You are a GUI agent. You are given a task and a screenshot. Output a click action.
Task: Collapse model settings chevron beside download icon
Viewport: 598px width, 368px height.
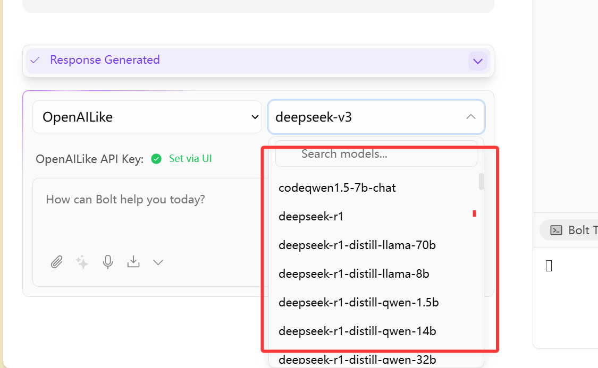[158, 262]
